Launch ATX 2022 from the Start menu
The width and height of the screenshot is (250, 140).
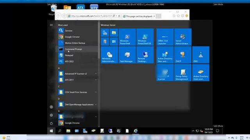coord(77,61)
